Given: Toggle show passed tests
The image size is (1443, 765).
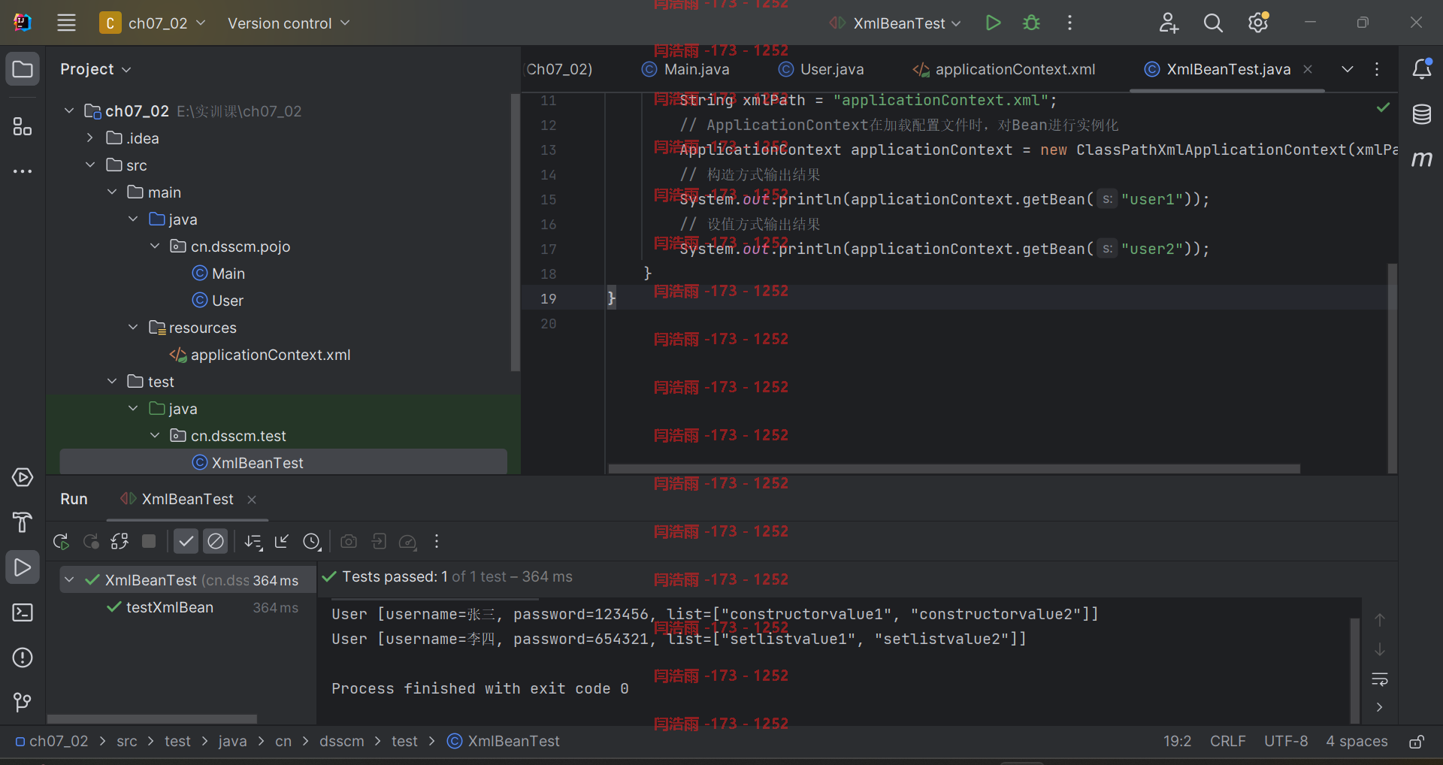Looking at the screenshot, I should pyautogui.click(x=186, y=541).
